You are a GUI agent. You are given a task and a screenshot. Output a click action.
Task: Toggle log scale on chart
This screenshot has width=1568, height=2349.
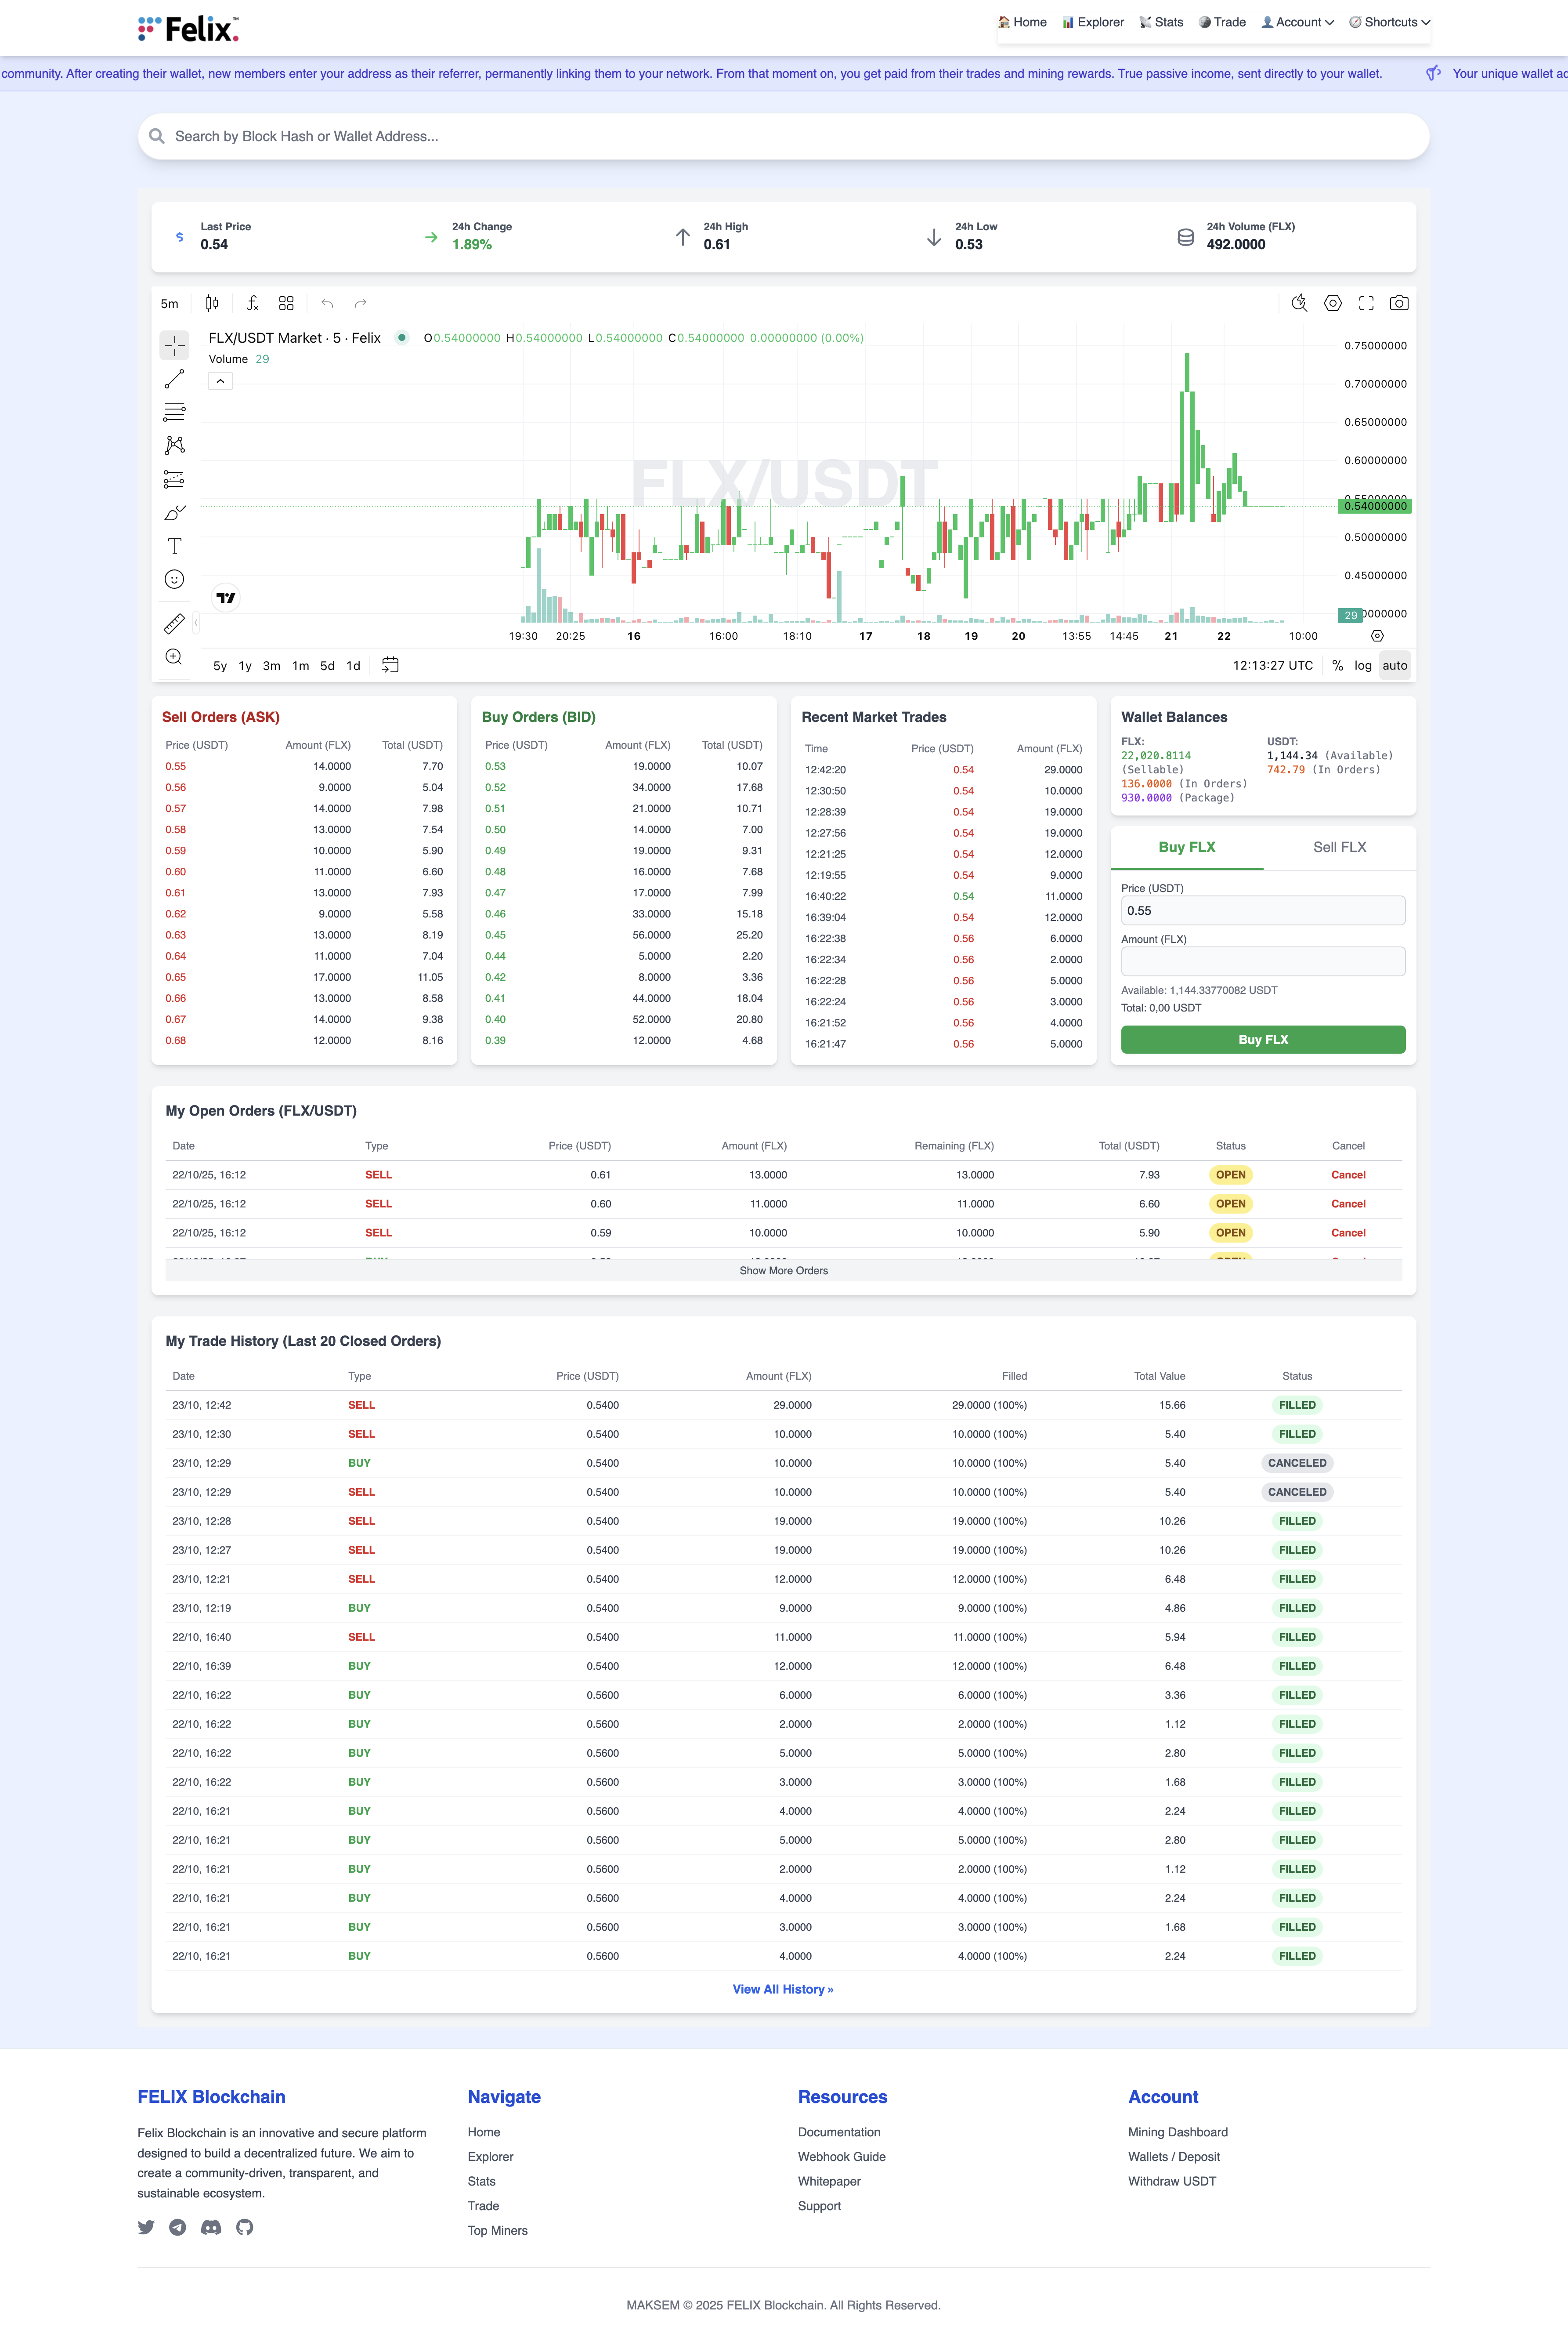[x=1362, y=665]
